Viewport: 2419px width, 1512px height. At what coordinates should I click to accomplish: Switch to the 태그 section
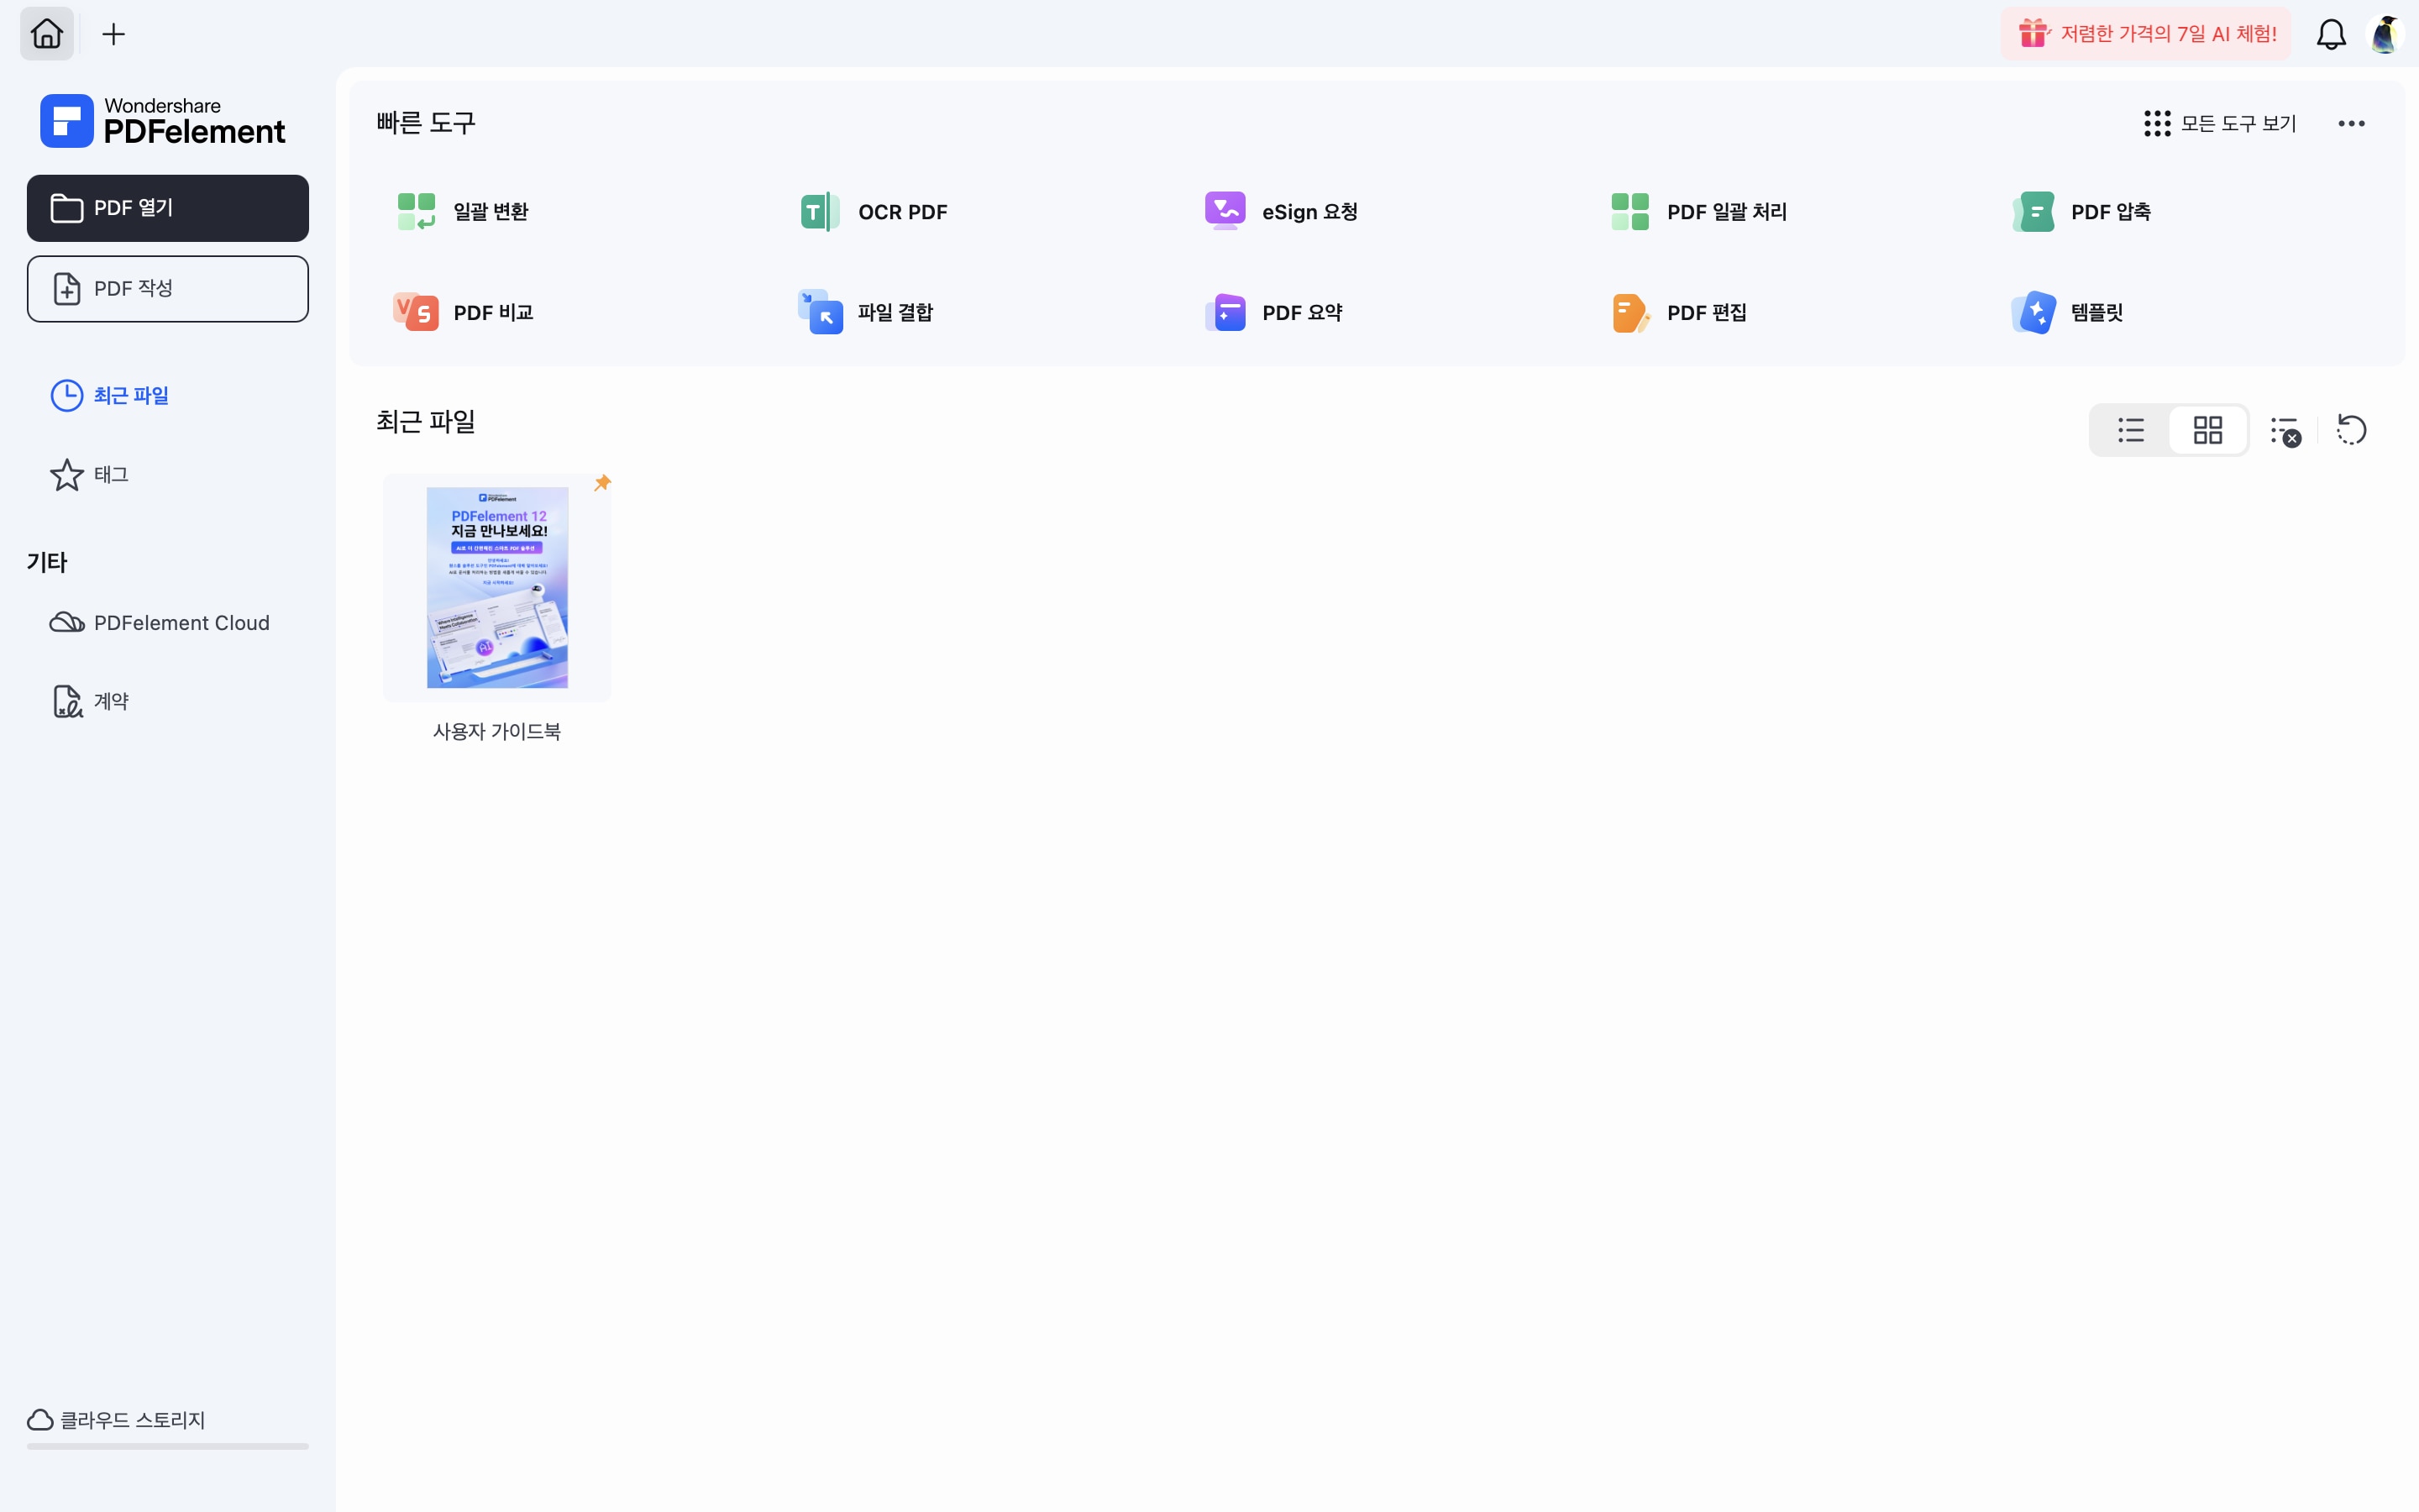(112, 474)
